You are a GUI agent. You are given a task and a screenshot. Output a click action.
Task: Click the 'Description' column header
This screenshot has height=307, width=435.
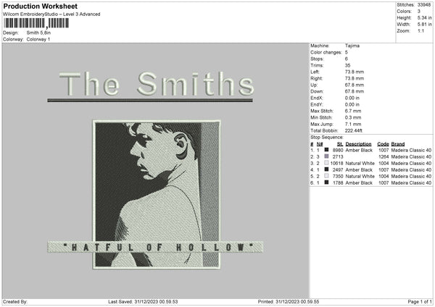coord(358,144)
